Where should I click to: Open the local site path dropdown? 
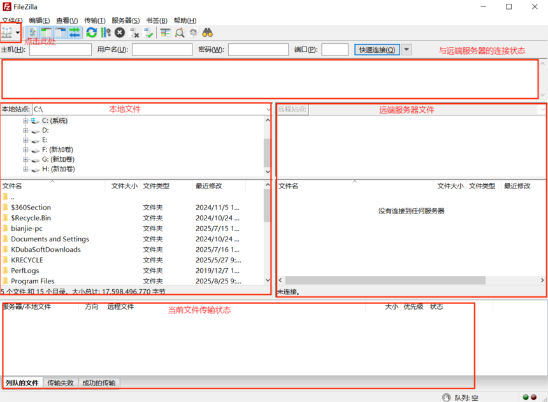[x=268, y=108]
